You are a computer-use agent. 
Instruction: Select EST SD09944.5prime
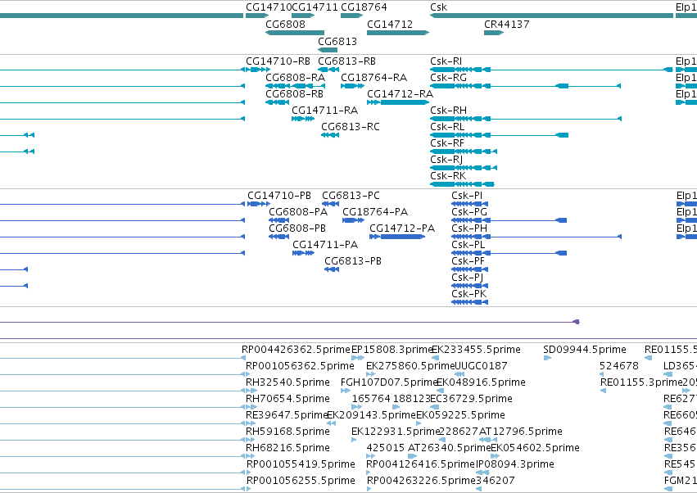585,350
